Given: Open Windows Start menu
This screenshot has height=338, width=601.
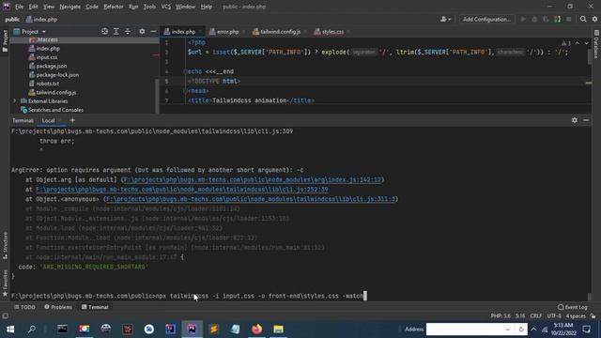Looking at the screenshot, I should [x=10, y=330].
